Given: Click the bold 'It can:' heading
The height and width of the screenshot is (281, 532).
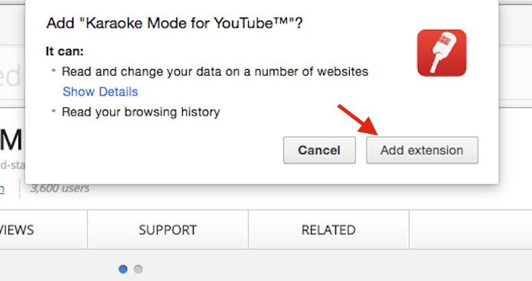Looking at the screenshot, I should point(64,51).
